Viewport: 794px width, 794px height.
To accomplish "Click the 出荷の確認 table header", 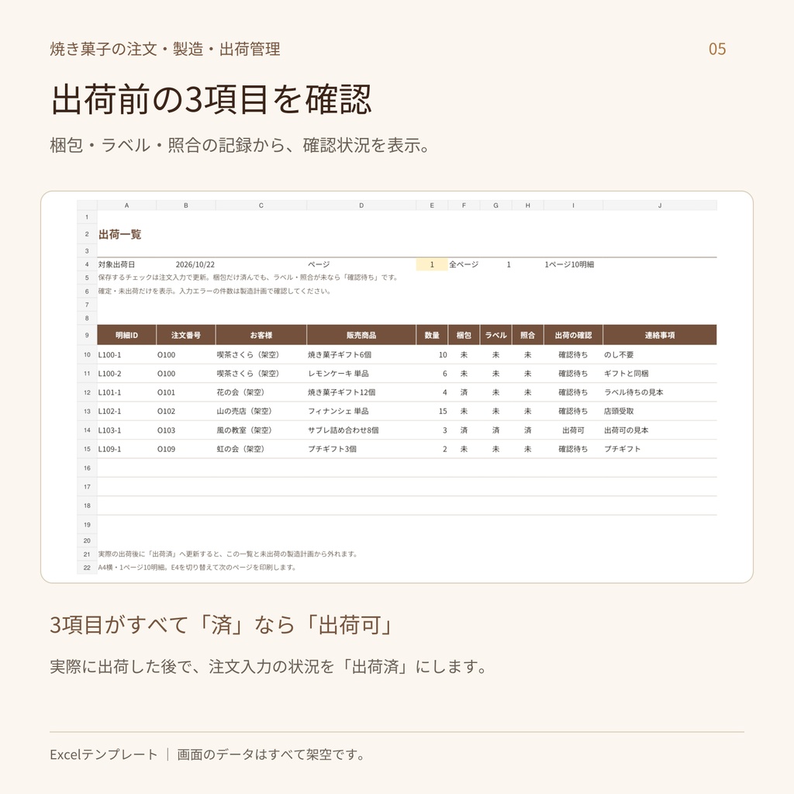I will [573, 335].
